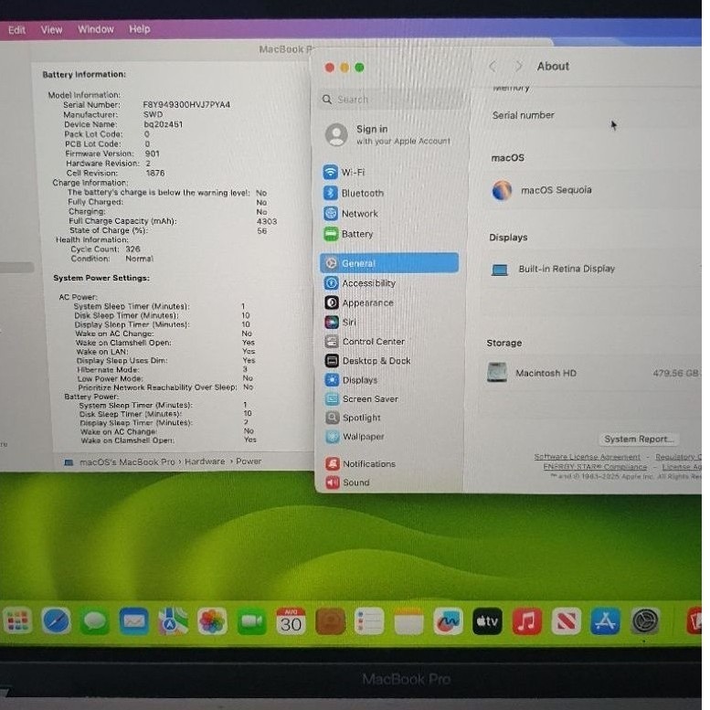Open ENERGY STAR Compliance link
710x710 pixels.
[x=595, y=467]
